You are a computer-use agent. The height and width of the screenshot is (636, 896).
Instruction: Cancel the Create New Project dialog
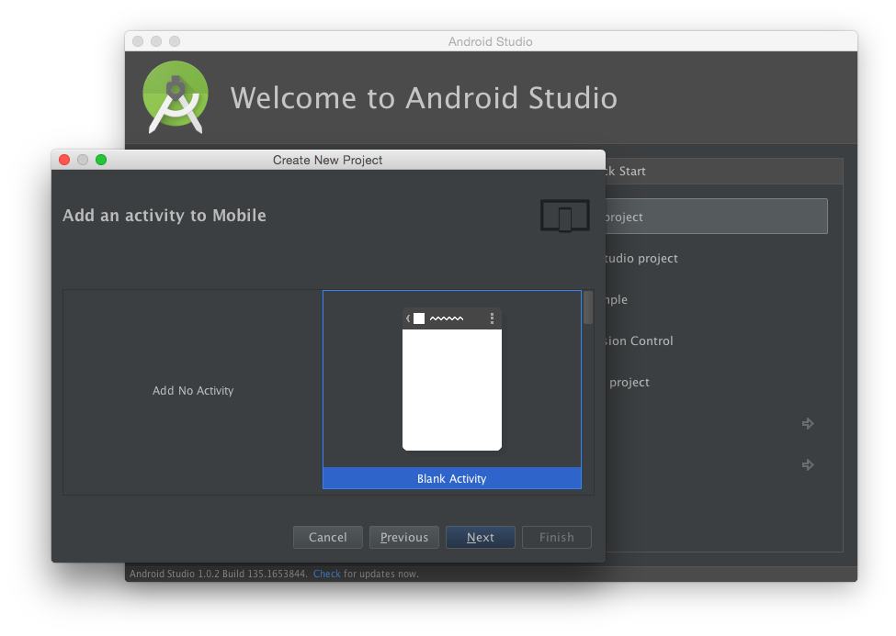(x=327, y=537)
